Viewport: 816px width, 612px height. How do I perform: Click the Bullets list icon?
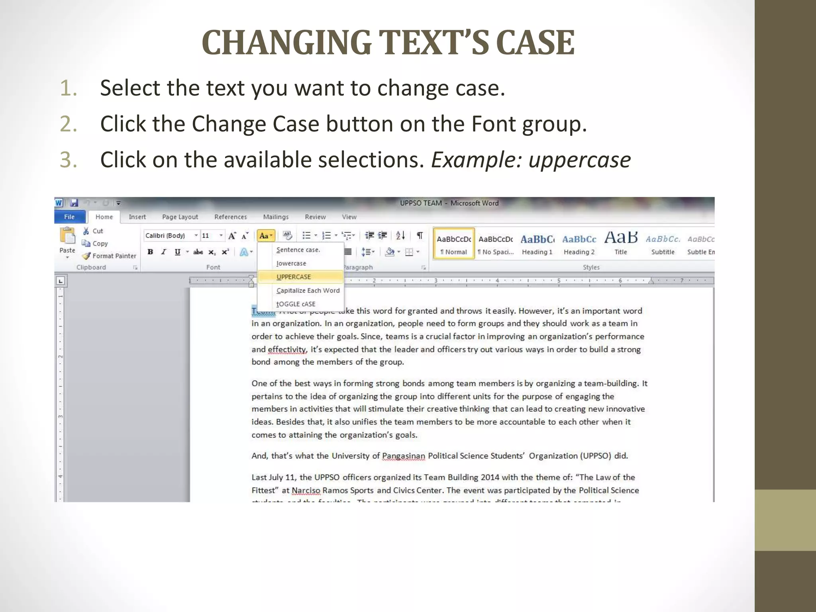pos(306,235)
